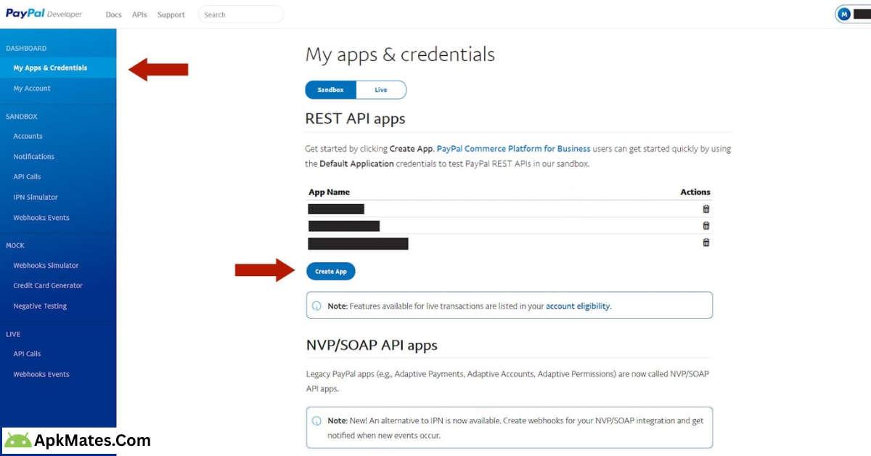
Task: Click the My apps & credentials title
Action: [400, 54]
